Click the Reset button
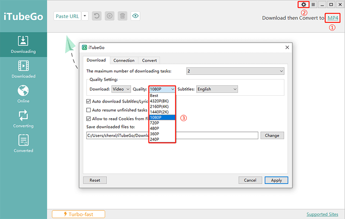Image resolution: width=345 pixels, height=219 pixels. click(95, 180)
